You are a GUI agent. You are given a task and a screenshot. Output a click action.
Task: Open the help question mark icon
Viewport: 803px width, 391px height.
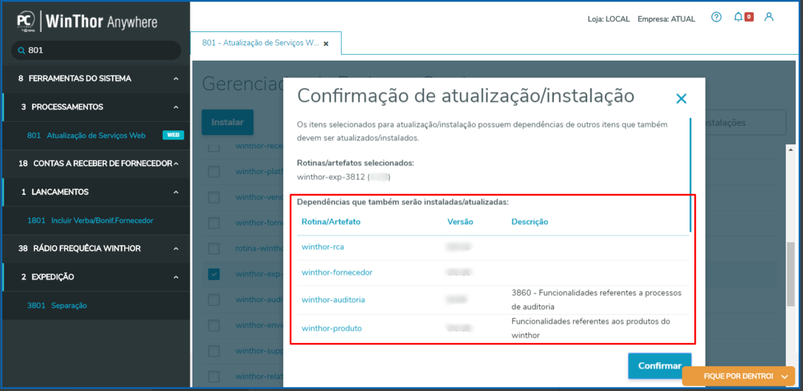pyautogui.click(x=716, y=17)
